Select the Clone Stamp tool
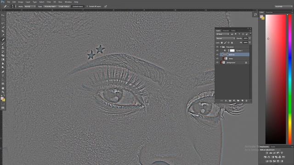 coord(3,48)
